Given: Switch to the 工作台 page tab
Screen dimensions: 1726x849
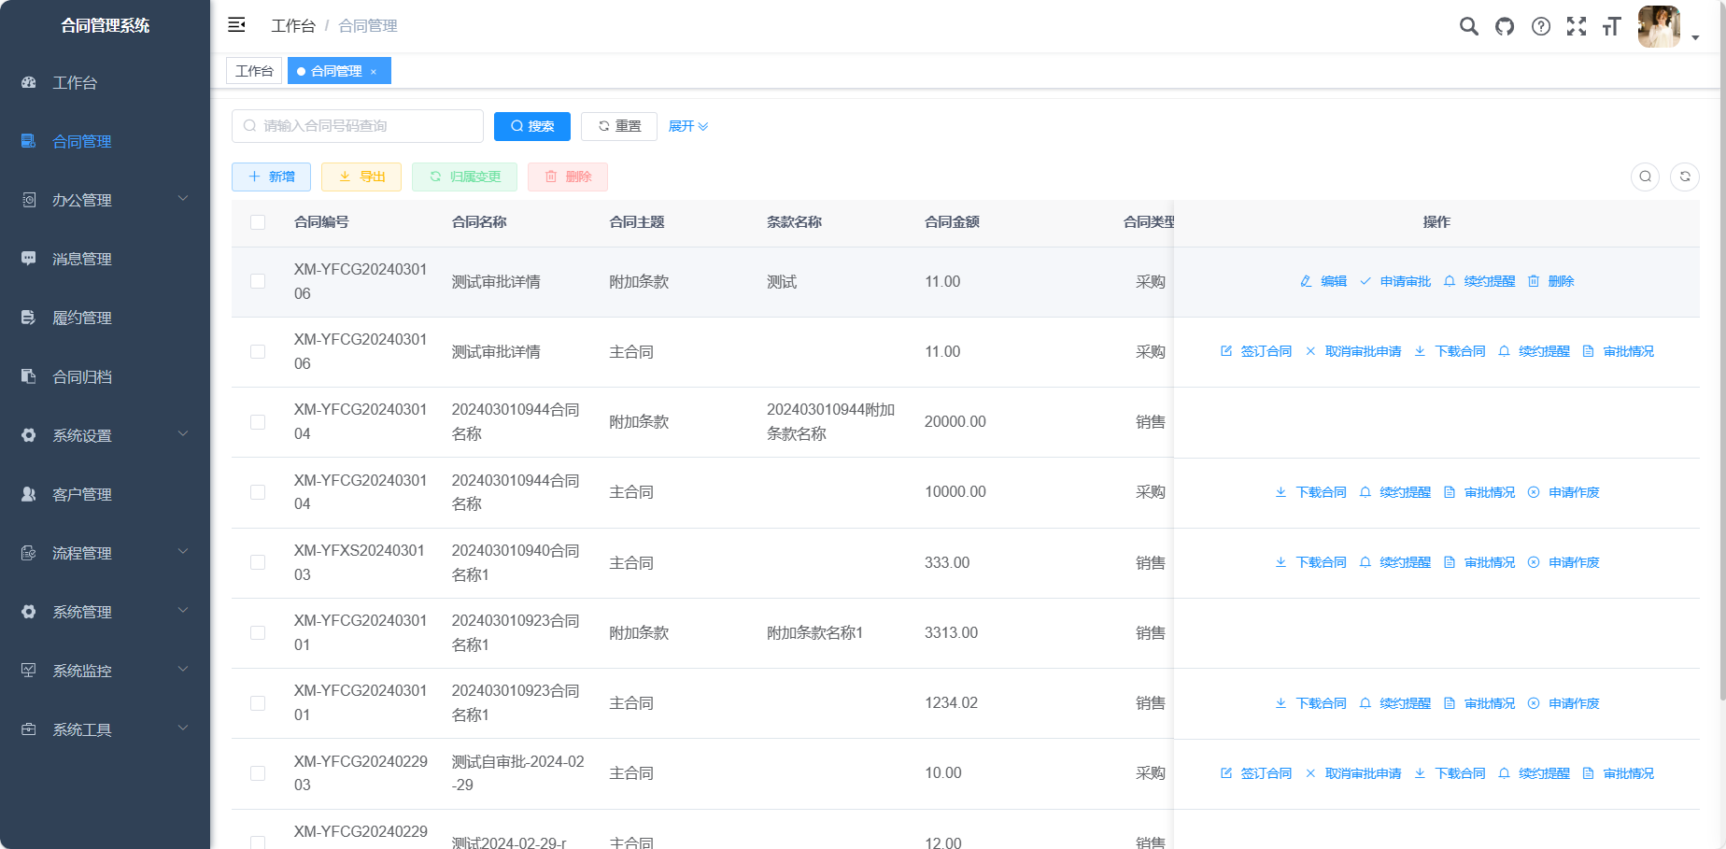Looking at the screenshot, I should (254, 71).
